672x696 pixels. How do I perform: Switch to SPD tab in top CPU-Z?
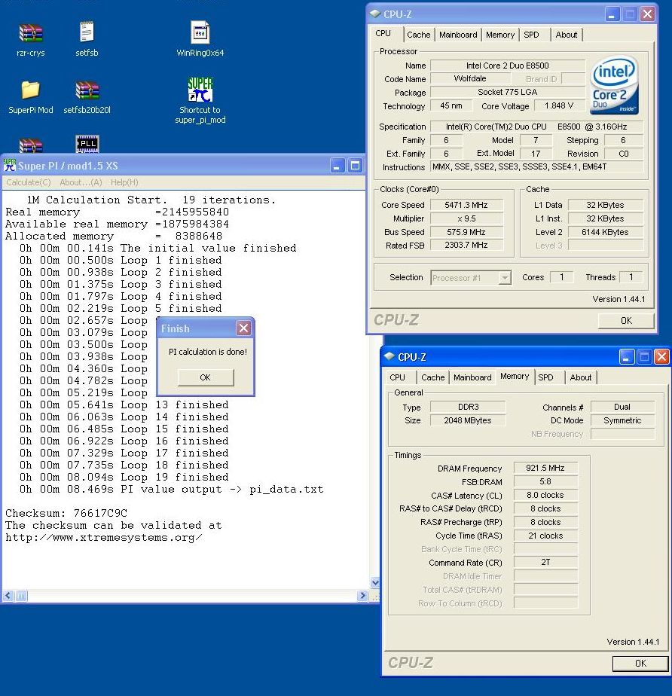tap(531, 35)
